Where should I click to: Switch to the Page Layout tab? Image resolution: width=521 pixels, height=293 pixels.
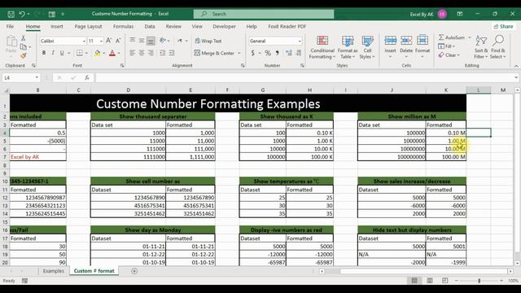pyautogui.click(x=88, y=26)
